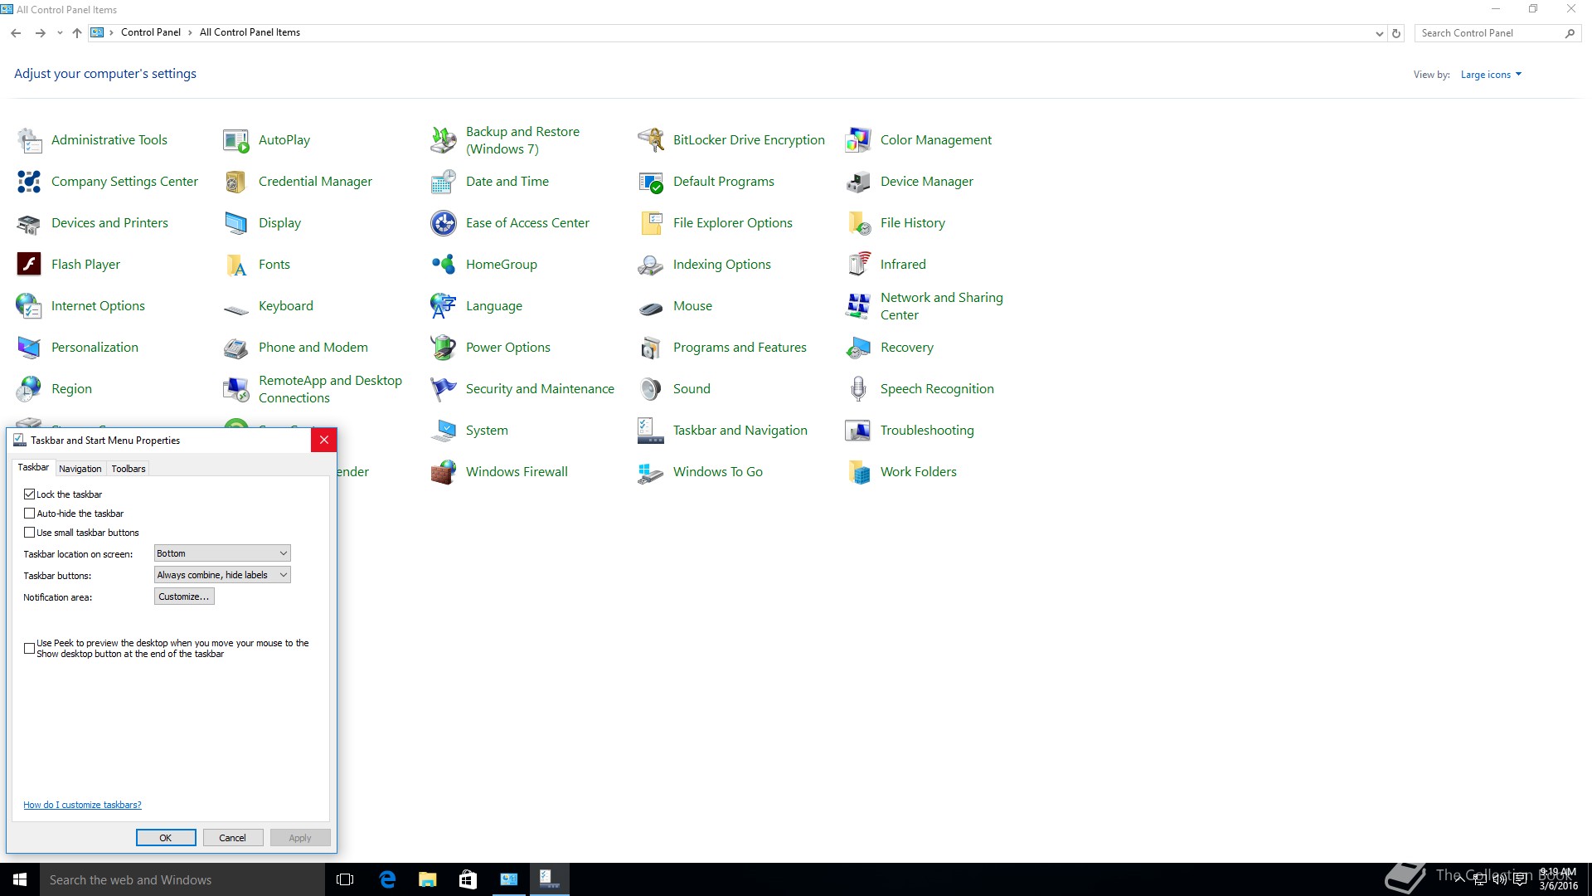The height and width of the screenshot is (896, 1592).
Task: Open Default Programs icon
Action: [651, 182]
